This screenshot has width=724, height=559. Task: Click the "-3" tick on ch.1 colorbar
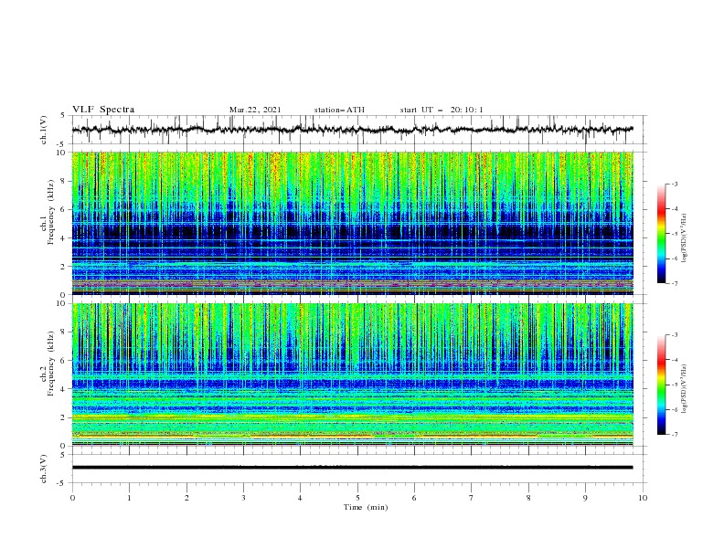(x=674, y=184)
